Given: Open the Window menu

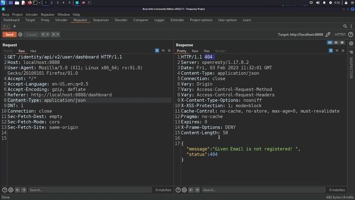Looking at the screenshot, I should 63,14.
